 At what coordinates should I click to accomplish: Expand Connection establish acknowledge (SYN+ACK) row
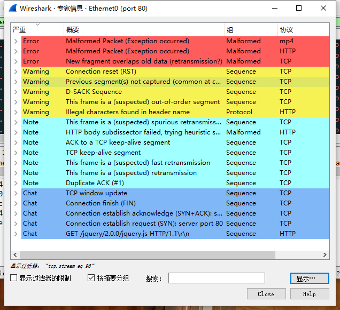click(16, 213)
